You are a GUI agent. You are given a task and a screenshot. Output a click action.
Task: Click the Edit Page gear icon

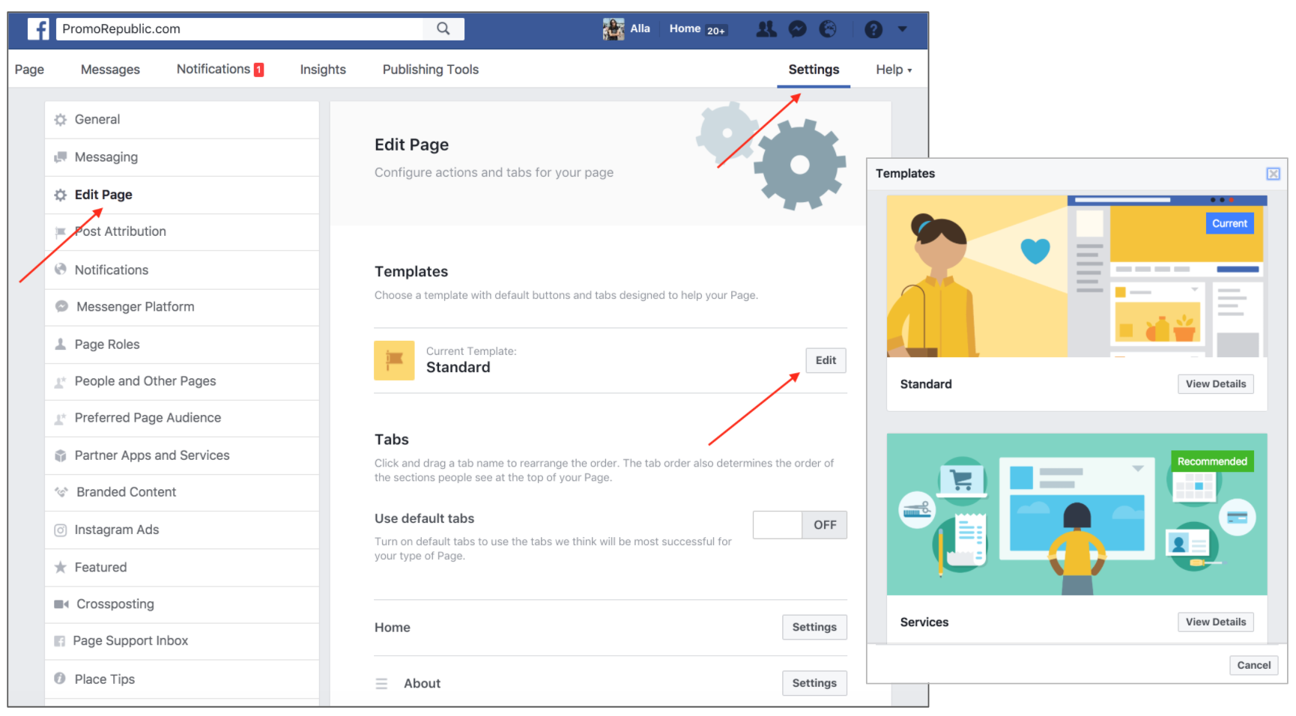pyautogui.click(x=61, y=195)
